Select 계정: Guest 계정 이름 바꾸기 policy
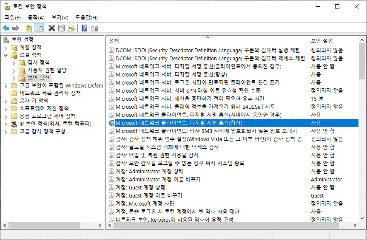The height and width of the screenshot is (240, 367). tap(149, 195)
